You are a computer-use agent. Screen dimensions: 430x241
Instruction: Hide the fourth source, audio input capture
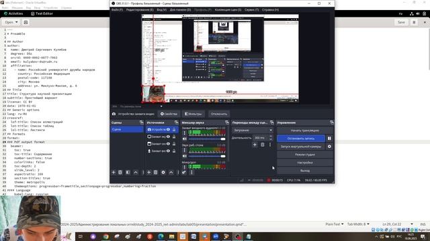tap(168, 151)
